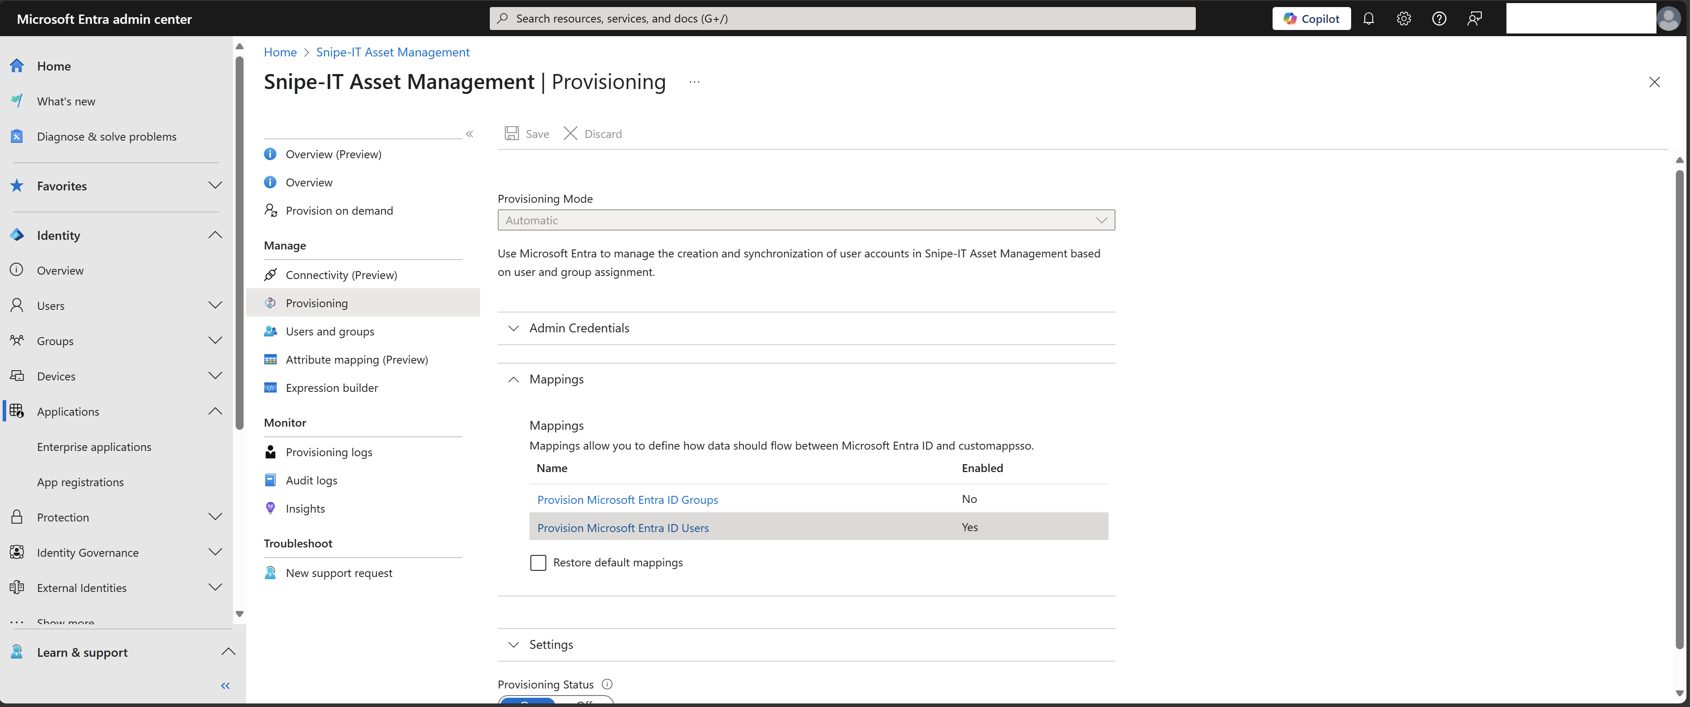Screen dimensions: 1690x707
Task: Expand Admin Credentials section
Action: 806,327
